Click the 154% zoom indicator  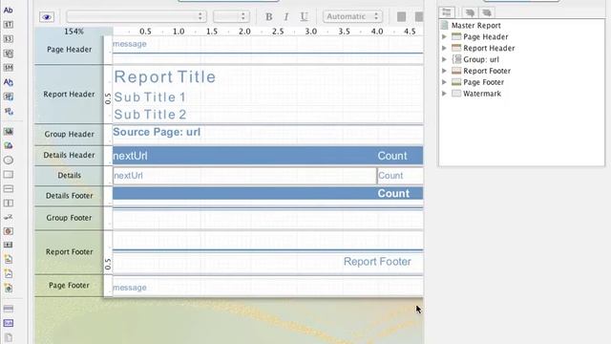click(74, 32)
